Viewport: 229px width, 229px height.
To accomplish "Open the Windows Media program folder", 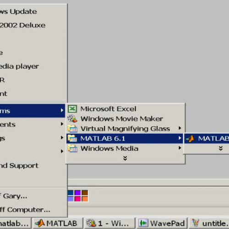I will pyautogui.click(x=125, y=148).
